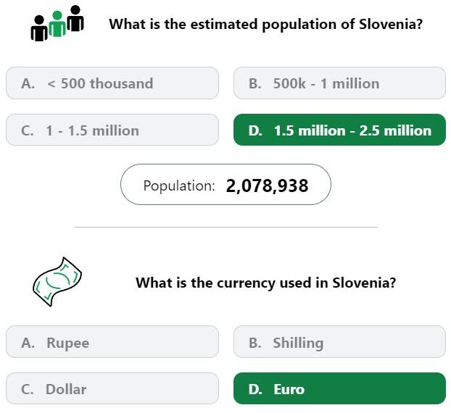Choose Rupee as the currency answer
The width and height of the screenshot is (451, 413).
point(112,342)
